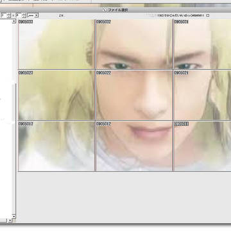
Task: Increase the second grid count stepper
Action: [24, 14]
